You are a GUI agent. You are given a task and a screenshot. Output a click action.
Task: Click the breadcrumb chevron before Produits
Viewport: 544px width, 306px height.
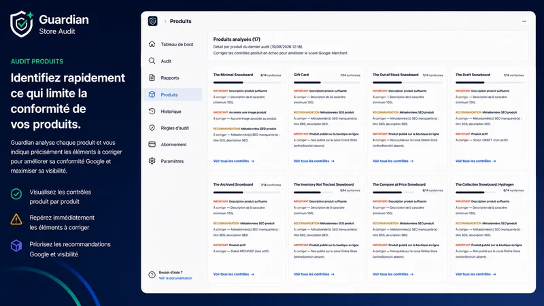click(x=165, y=21)
